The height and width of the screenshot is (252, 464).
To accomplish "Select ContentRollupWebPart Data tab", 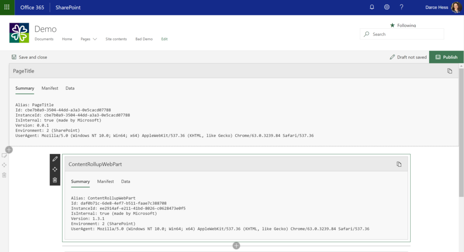I will [x=126, y=182].
